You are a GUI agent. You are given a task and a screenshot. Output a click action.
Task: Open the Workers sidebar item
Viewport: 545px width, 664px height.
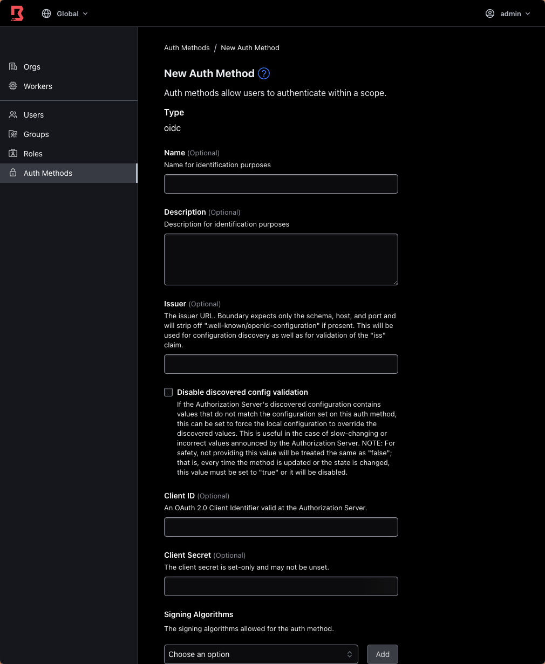tap(69, 86)
